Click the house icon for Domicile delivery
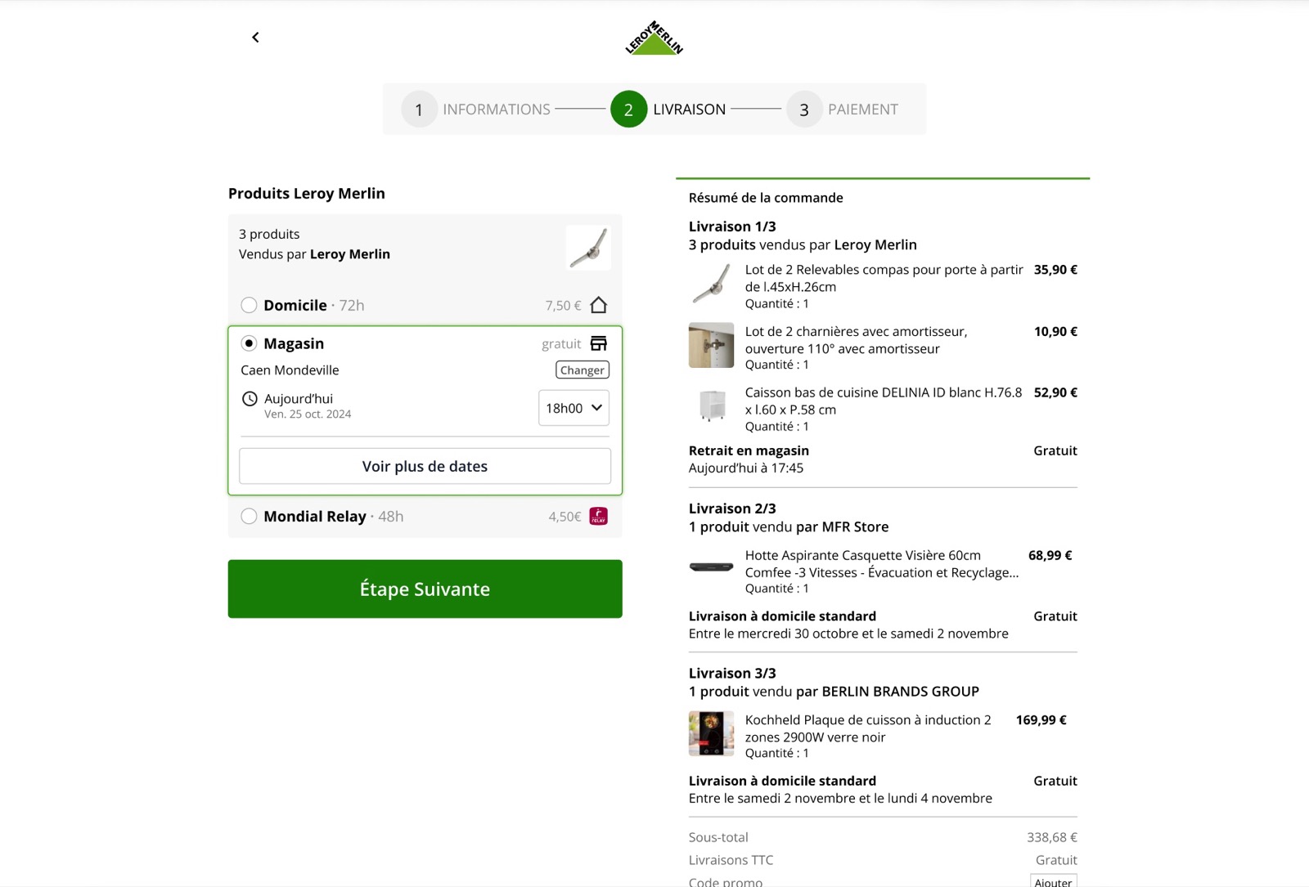Image resolution: width=1309 pixels, height=887 pixels. click(598, 305)
